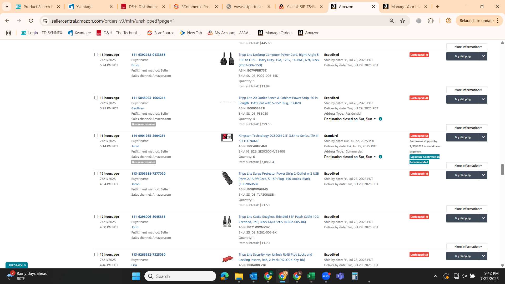Click info icon beside Geoffrey's destination closed note

(380, 119)
